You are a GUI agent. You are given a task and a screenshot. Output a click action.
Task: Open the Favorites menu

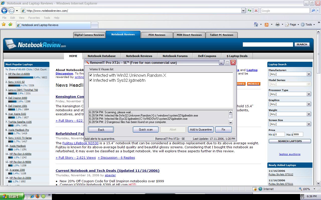[x=34, y=18]
